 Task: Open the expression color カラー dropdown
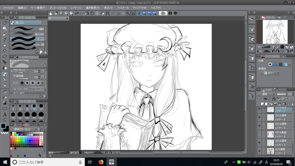coord(270,73)
